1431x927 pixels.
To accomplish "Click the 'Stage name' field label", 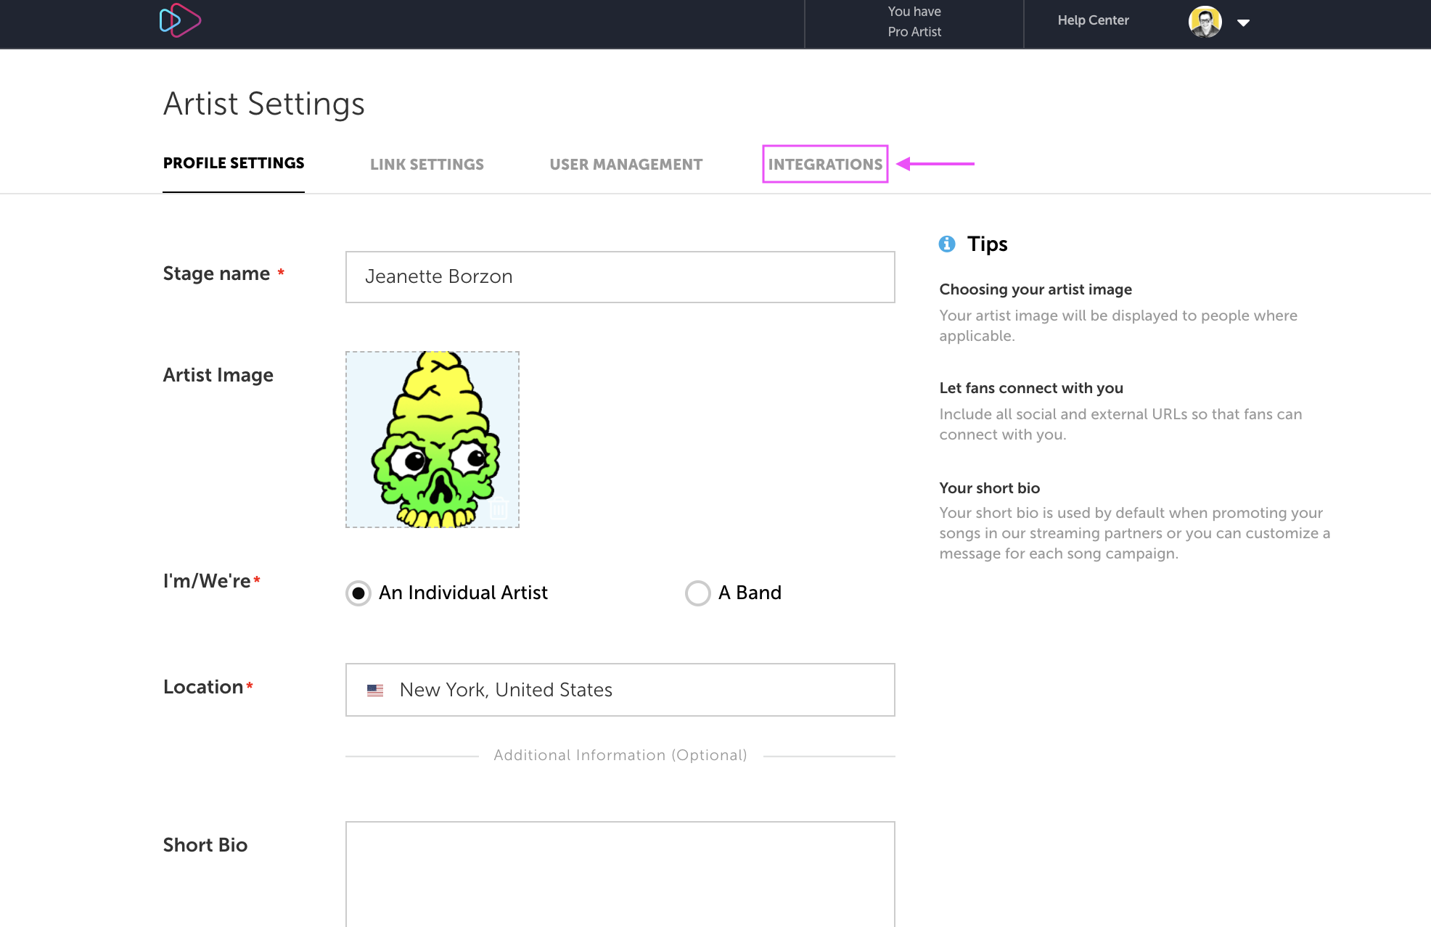I will pyautogui.click(x=216, y=273).
